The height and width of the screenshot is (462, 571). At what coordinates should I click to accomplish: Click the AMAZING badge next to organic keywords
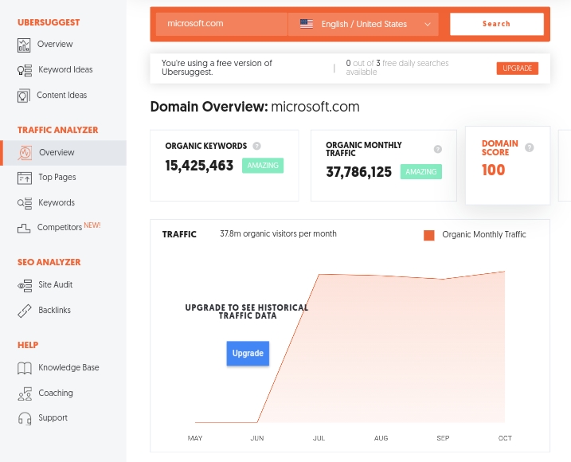point(263,166)
